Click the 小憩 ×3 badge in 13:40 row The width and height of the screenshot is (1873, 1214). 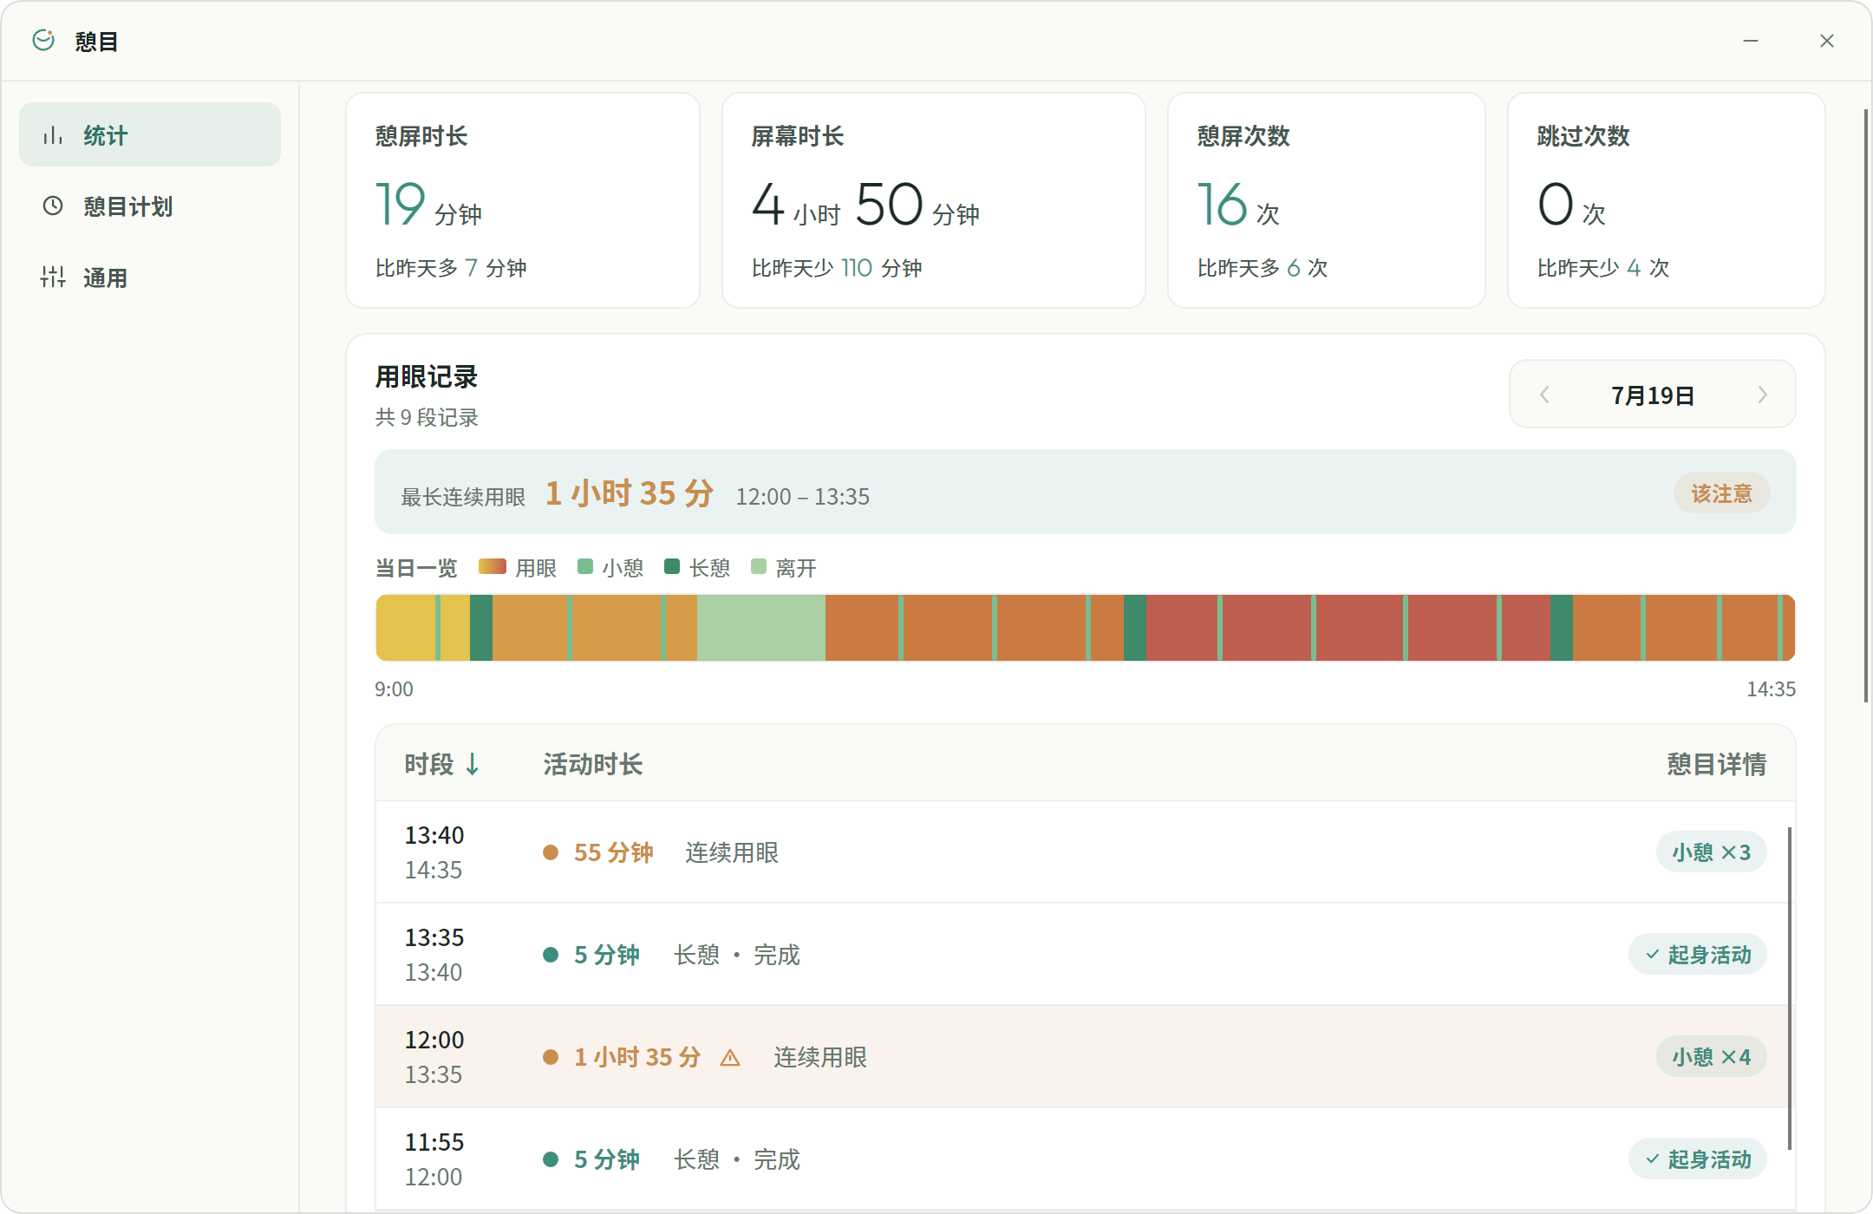[x=1712, y=852]
